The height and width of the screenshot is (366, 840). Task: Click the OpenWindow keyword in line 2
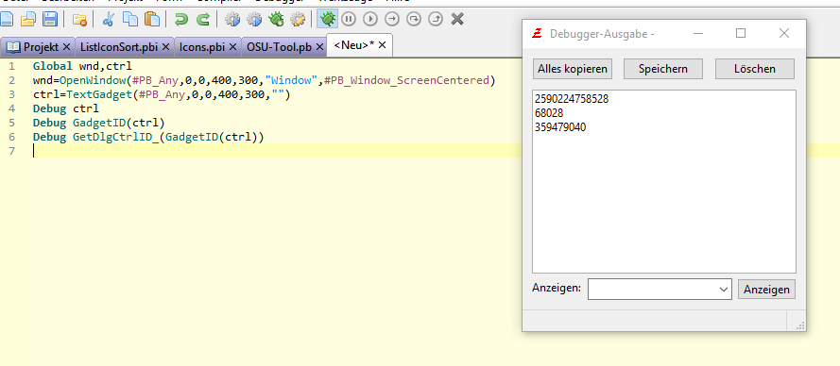tap(93, 81)
